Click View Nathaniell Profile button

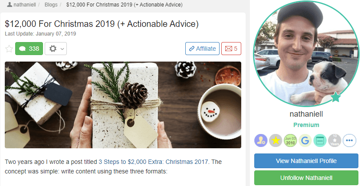[306, 161]
